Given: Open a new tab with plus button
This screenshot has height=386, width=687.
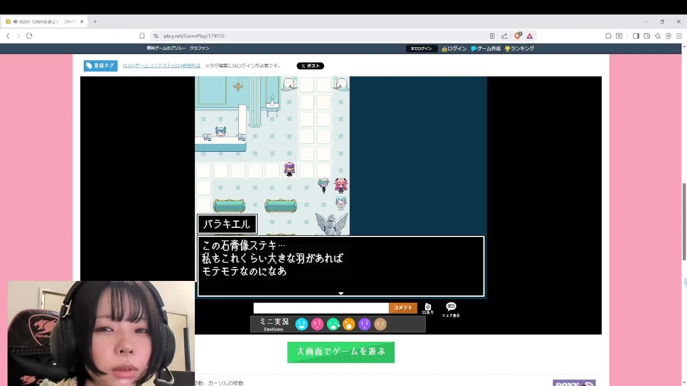Looking at the screenshot, I should pos(95,21).
